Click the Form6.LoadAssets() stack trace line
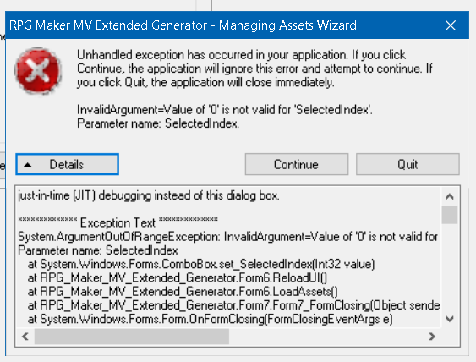This screenshot has width=476, height=362. pos(183,292)
